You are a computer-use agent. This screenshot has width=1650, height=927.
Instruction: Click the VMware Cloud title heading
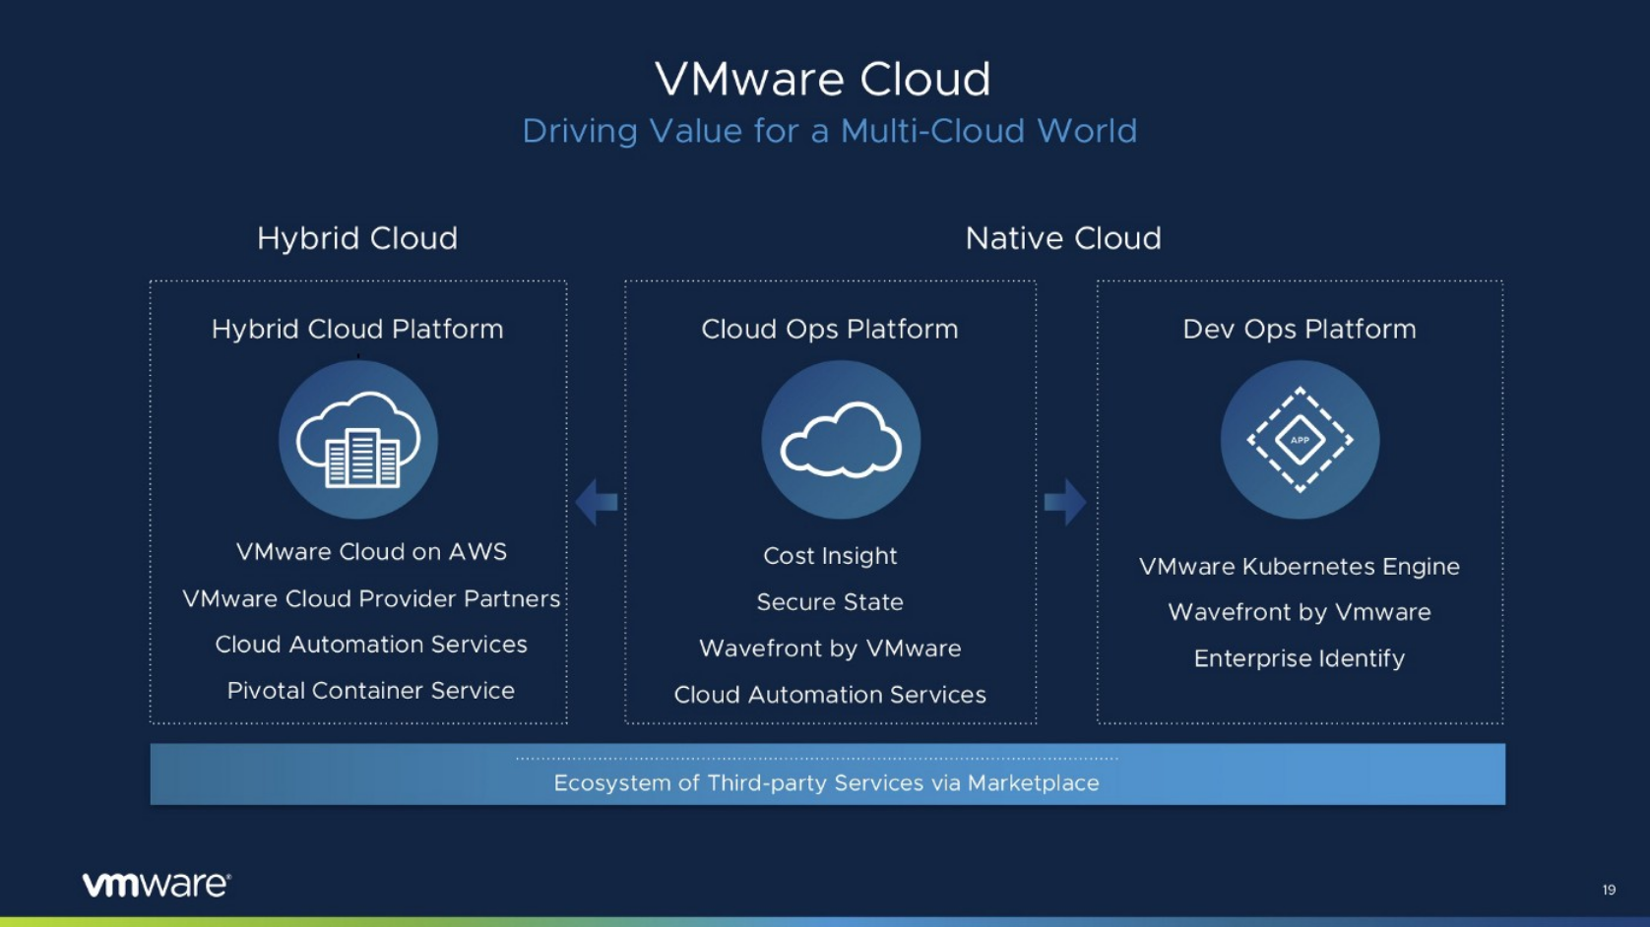(x=825, y=78)
